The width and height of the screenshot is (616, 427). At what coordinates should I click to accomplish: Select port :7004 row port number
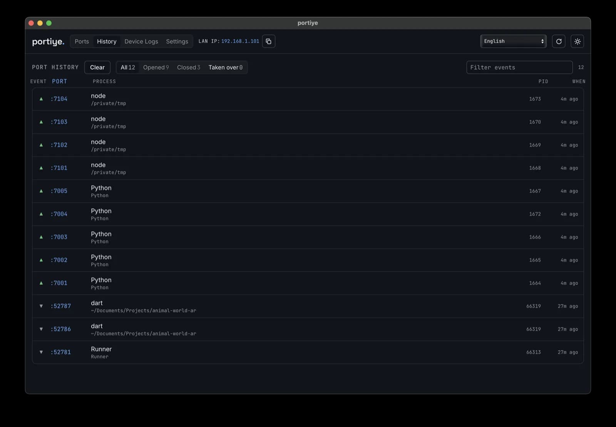point(59,214)
